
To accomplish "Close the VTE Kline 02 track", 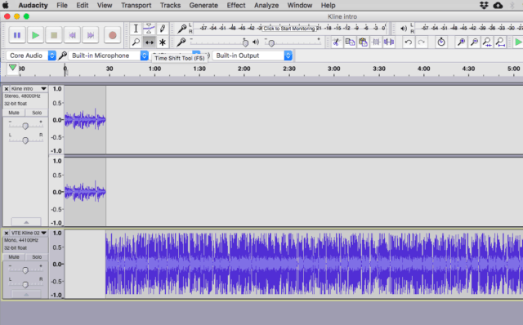I will pyautogui.click(x=7, y=233).
